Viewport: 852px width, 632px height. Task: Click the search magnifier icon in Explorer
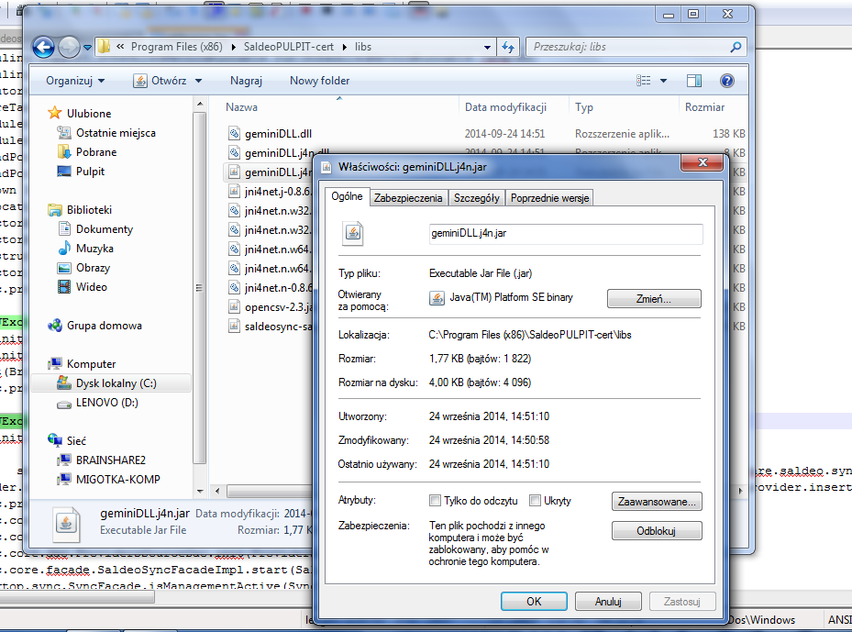(736, 48)
